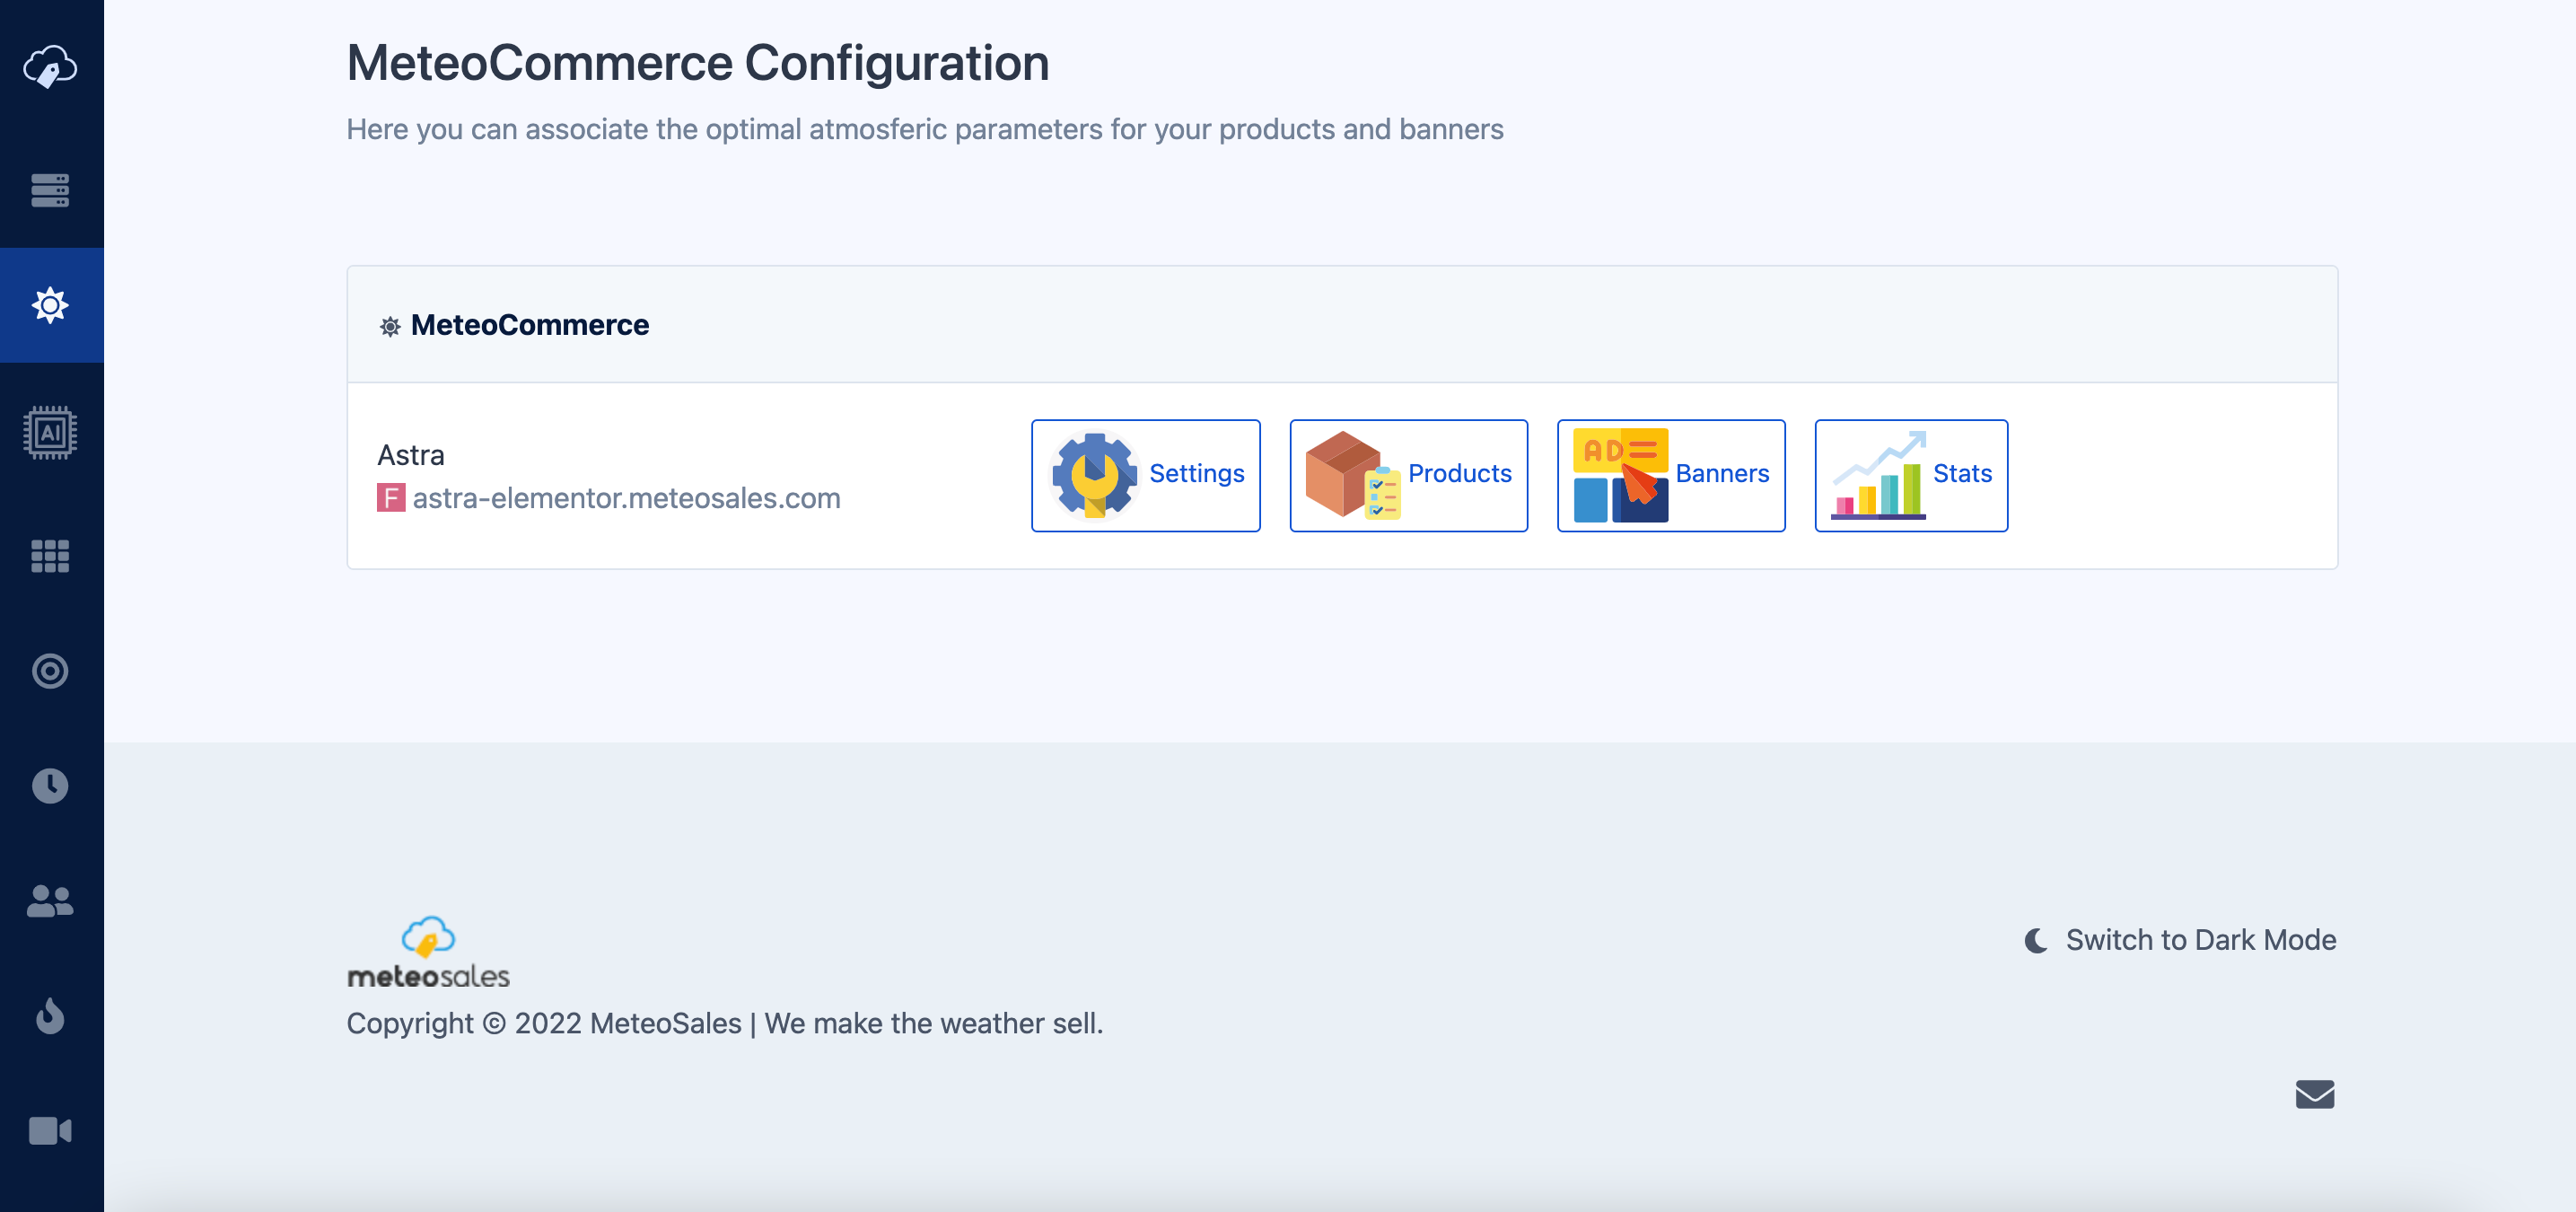The height and width of the screenshot is (1212, 2576).
Task: Click the MeteoSales cloud logo in sidebar
Action: pyautogui.click(x=50, y=67)
